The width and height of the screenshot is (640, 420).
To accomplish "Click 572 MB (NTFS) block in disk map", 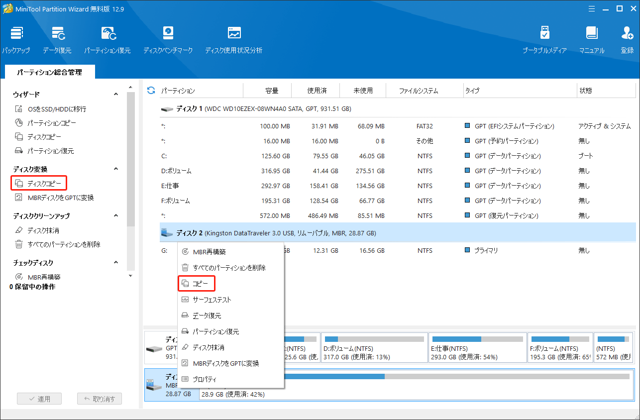I will pyautogui.click(x=613, y=348).
